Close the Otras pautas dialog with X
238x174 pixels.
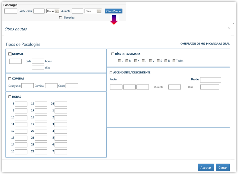tap(229, 29)
